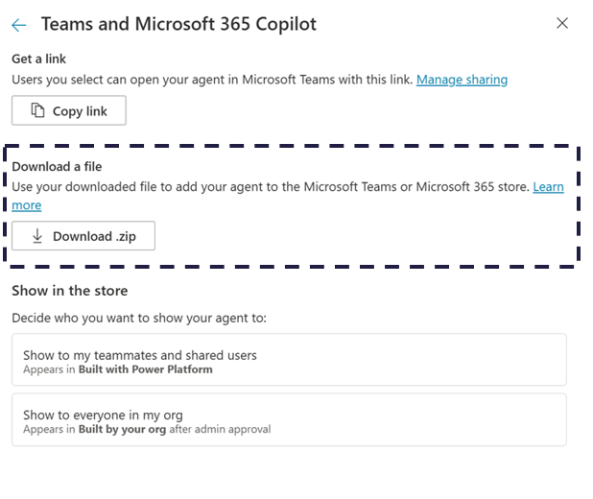Click the 'Use your downloaded file' description
Screen dimensions: 593x499
coord(269,187)
